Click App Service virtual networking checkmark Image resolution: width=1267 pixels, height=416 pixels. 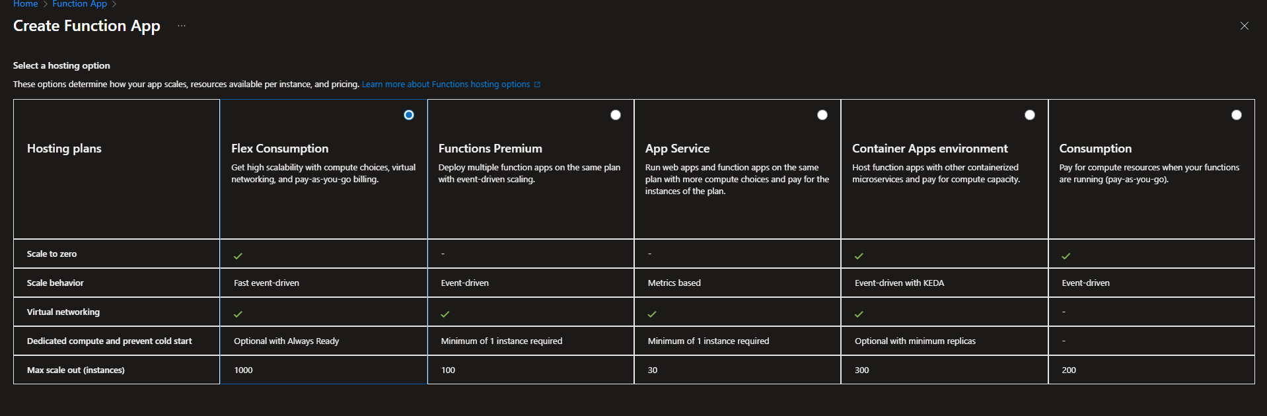point(652,314)
